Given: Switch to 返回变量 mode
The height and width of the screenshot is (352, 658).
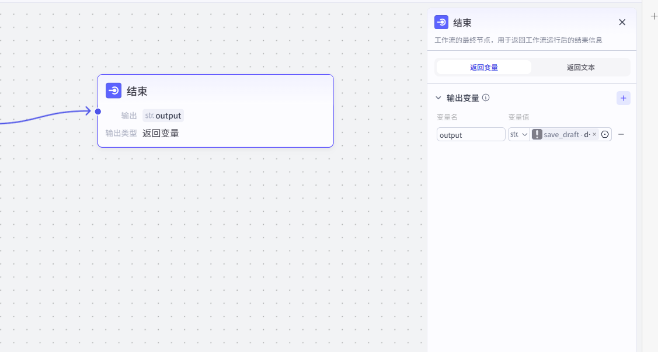Looking at the screenshot, I should 483,67.
